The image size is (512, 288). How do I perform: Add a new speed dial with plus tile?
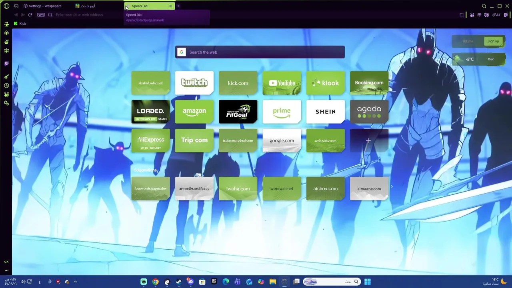pyautogui.click(x=369, y=140)
